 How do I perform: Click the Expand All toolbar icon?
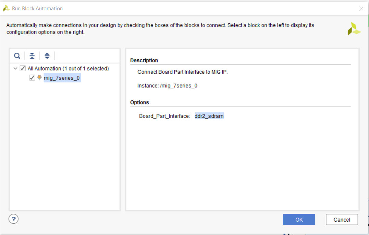47,56
